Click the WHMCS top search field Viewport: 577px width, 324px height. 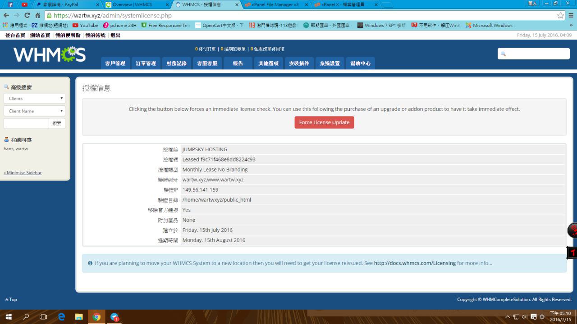click(x=534, y=54)
